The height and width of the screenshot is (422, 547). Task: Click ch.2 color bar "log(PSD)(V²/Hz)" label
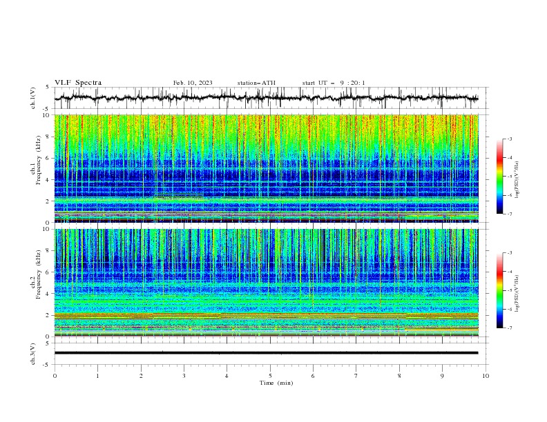point(517,294)
